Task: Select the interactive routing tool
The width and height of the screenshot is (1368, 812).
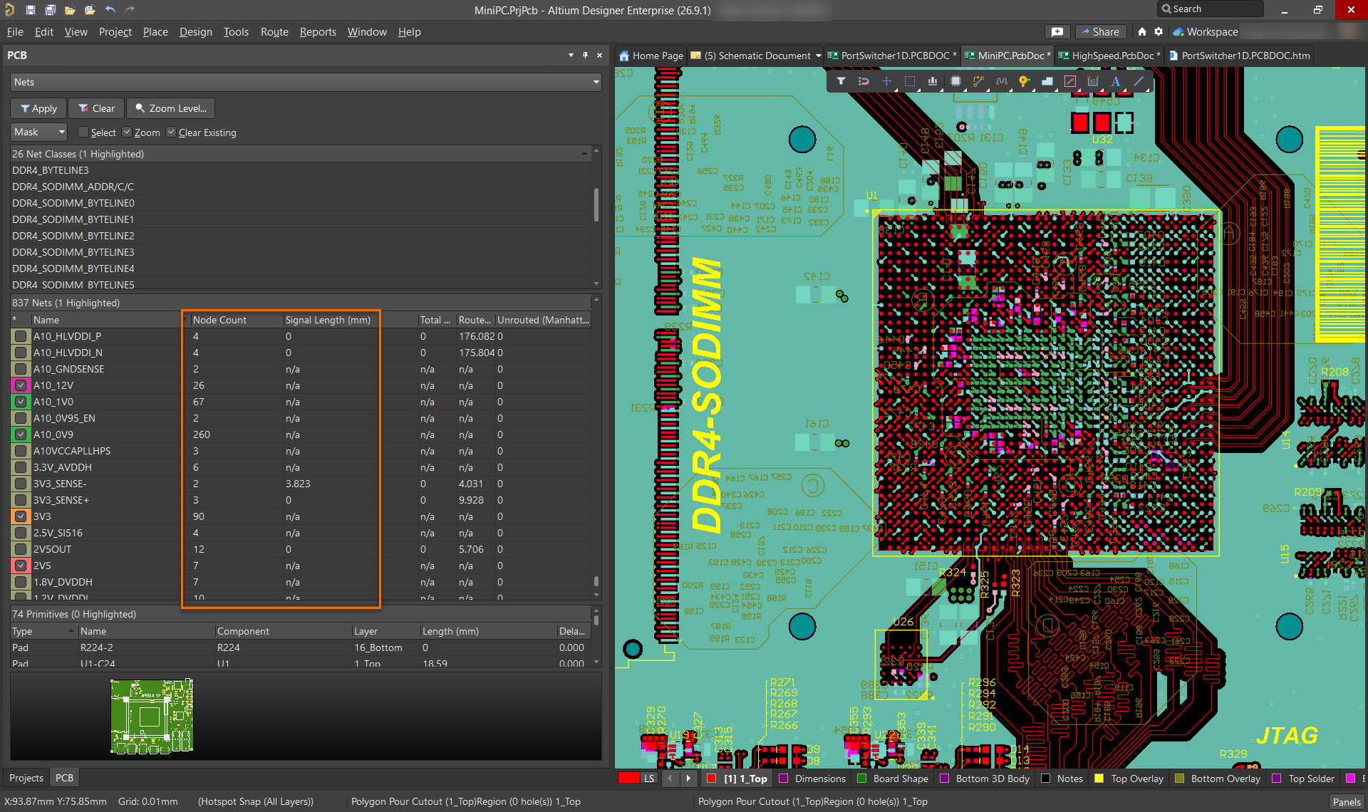Action: (978, 81)
